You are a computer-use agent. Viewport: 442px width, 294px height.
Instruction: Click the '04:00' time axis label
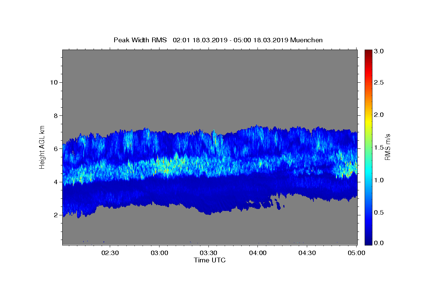coord(258,253)
